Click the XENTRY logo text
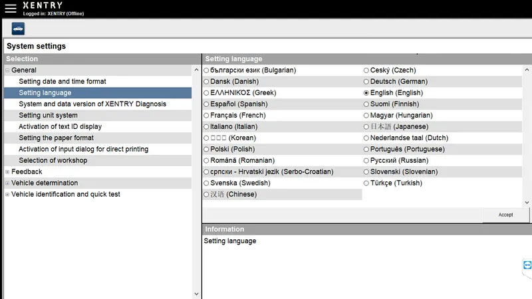 click(x=43, y=5)
